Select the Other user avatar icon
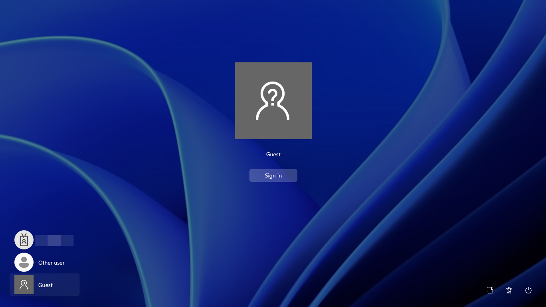 [24, 262]
